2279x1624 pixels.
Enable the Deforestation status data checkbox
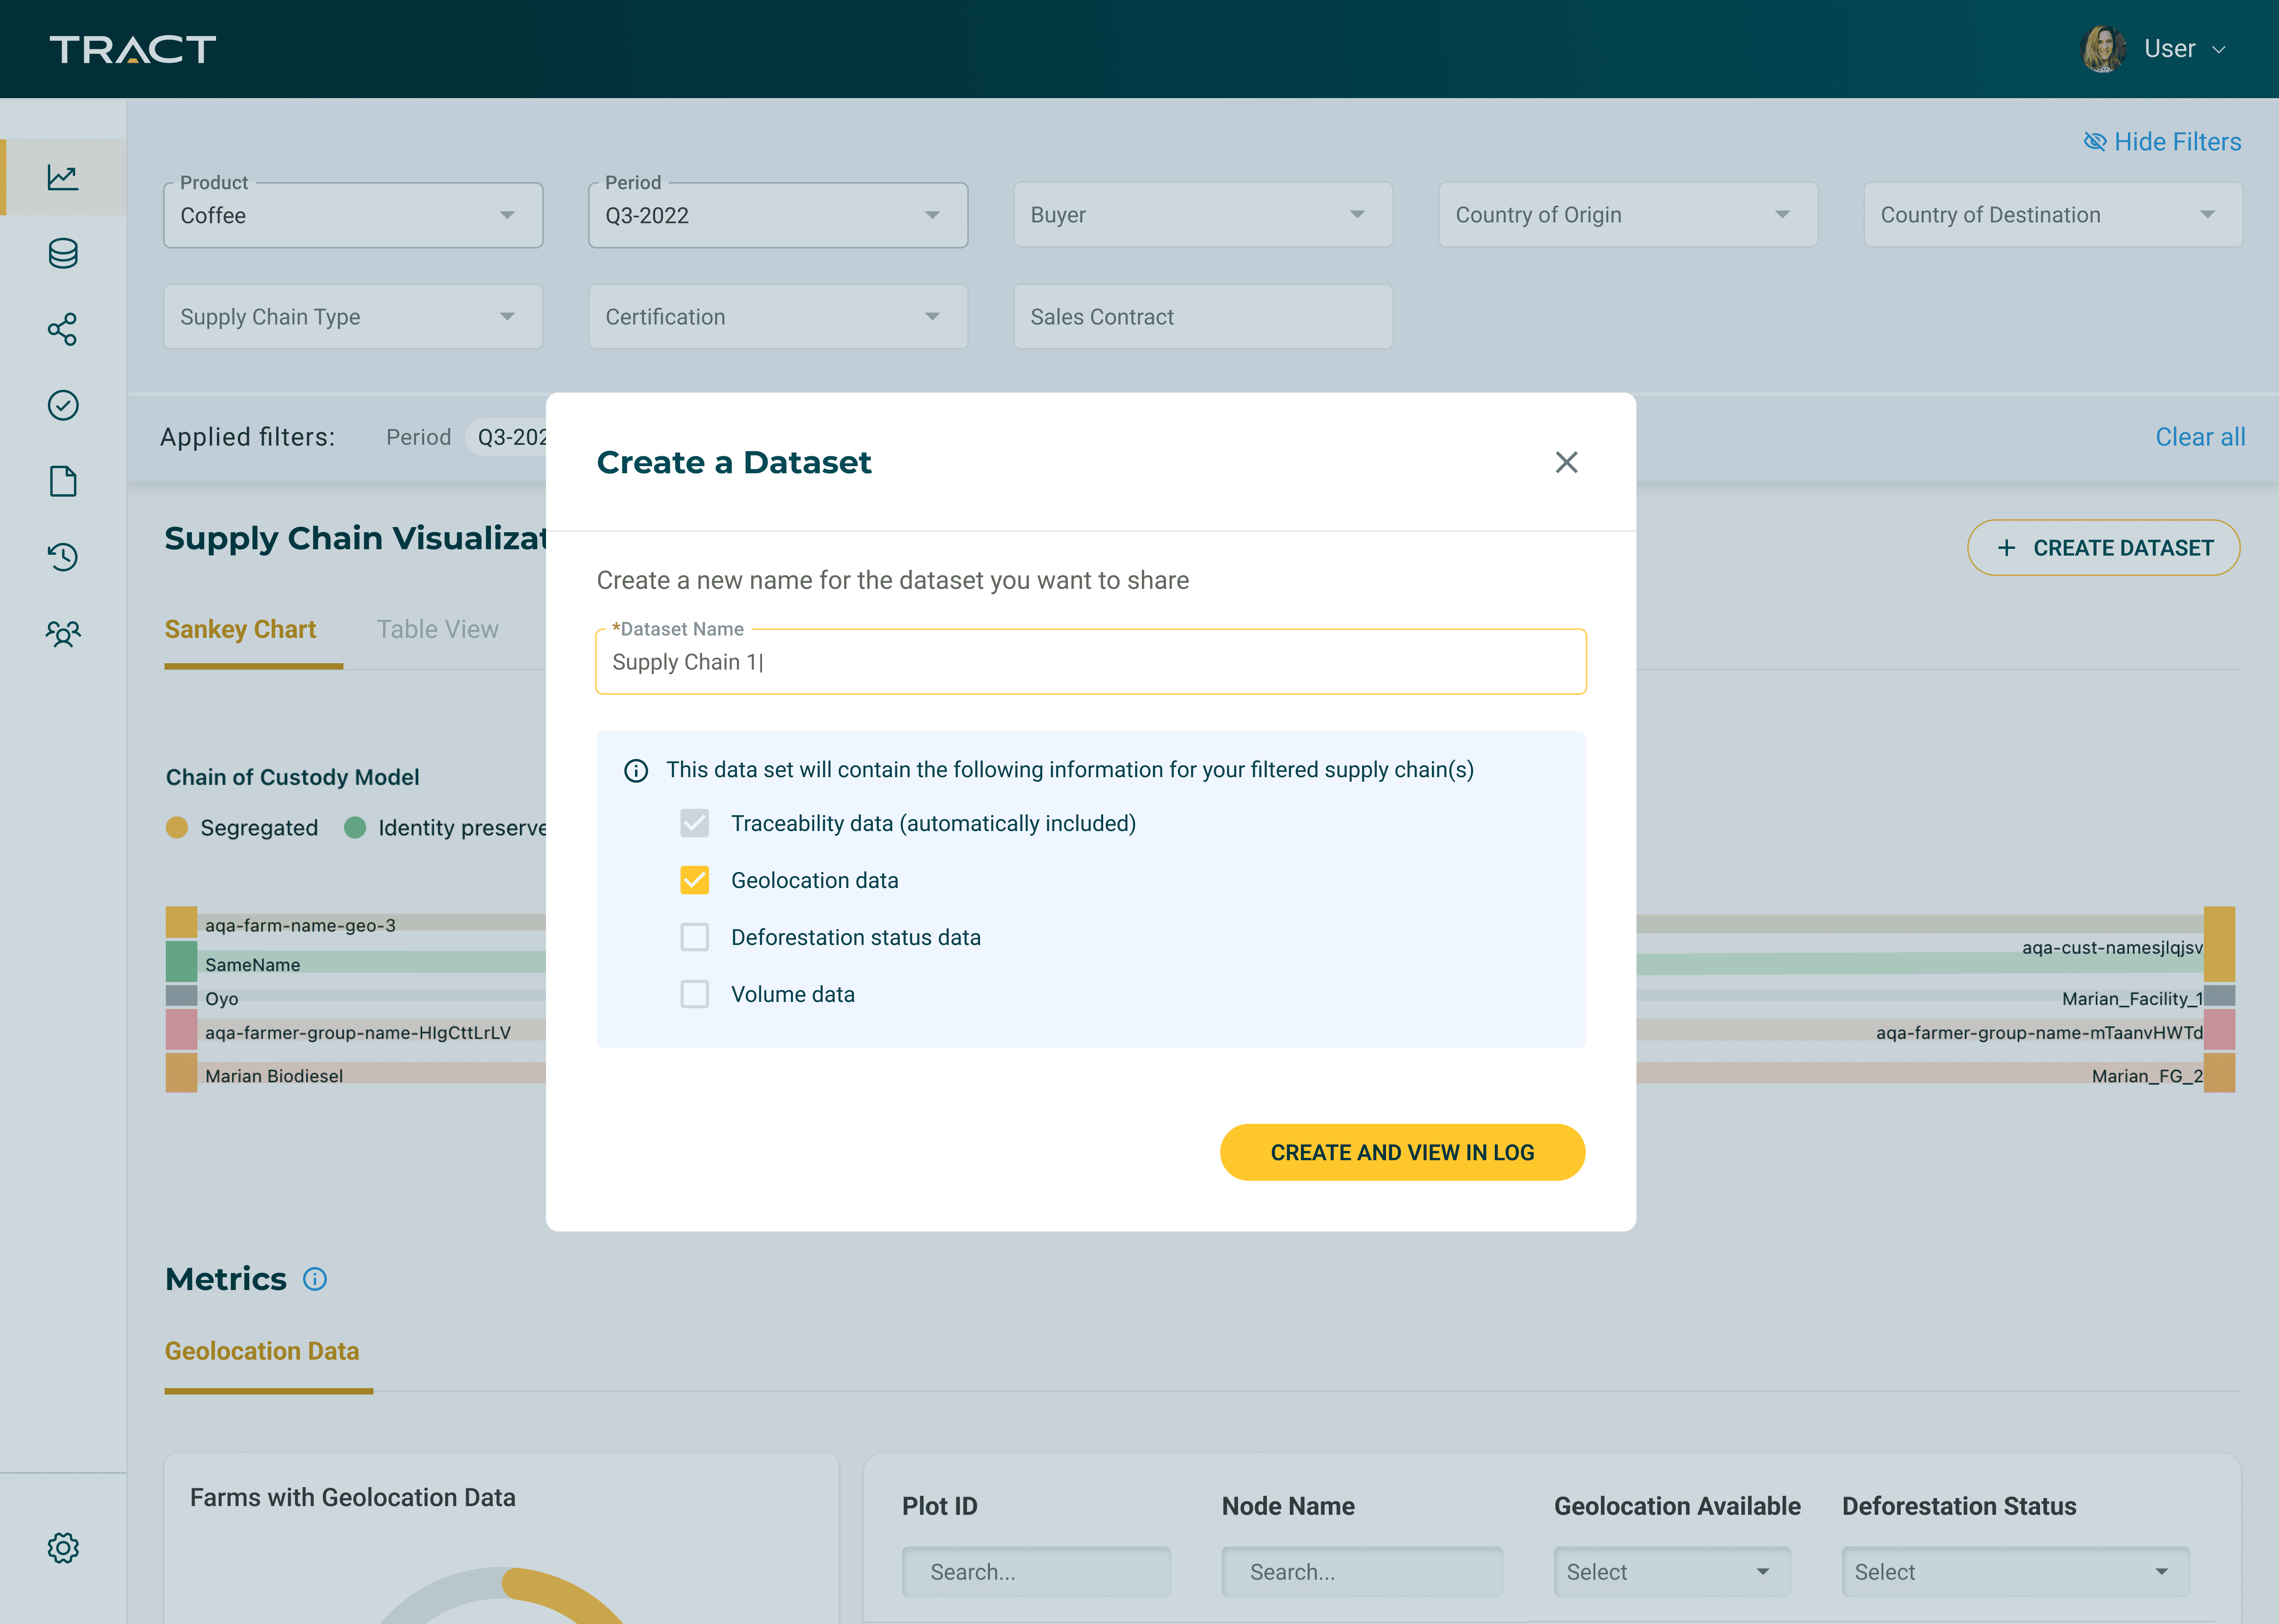[695, 937]
